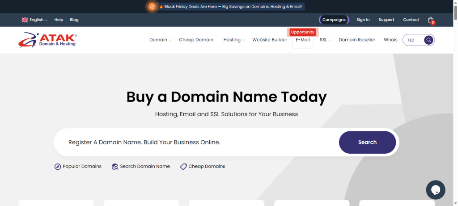
Task: Go to the E-Mail menu item
Action: coord(303,40)
